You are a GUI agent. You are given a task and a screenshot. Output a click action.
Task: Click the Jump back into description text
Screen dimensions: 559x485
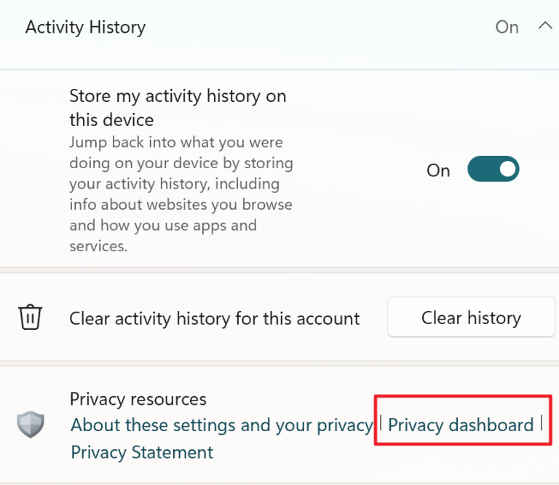click(x=181, y=194)
